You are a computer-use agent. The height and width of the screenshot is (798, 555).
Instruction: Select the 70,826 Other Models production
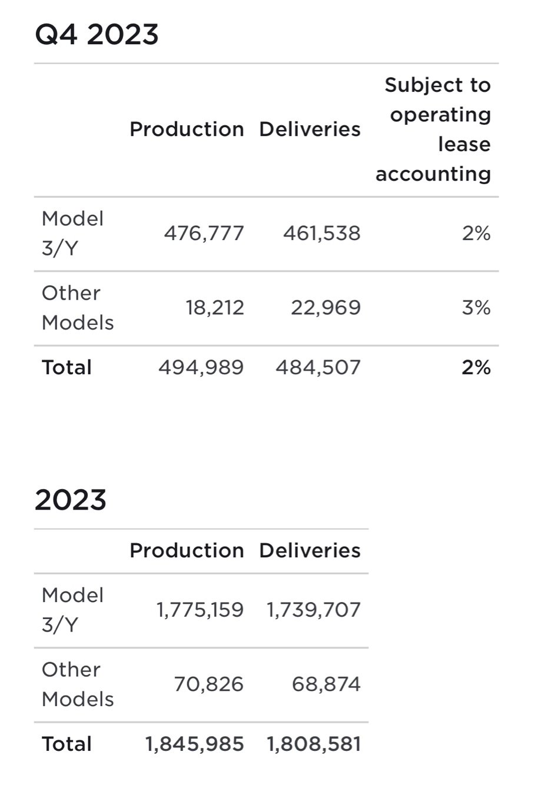[208, 684]
